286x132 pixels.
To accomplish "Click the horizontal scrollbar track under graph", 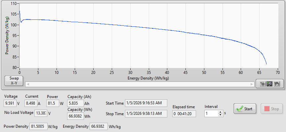I will pyautogui.click(x=139, y=83).
